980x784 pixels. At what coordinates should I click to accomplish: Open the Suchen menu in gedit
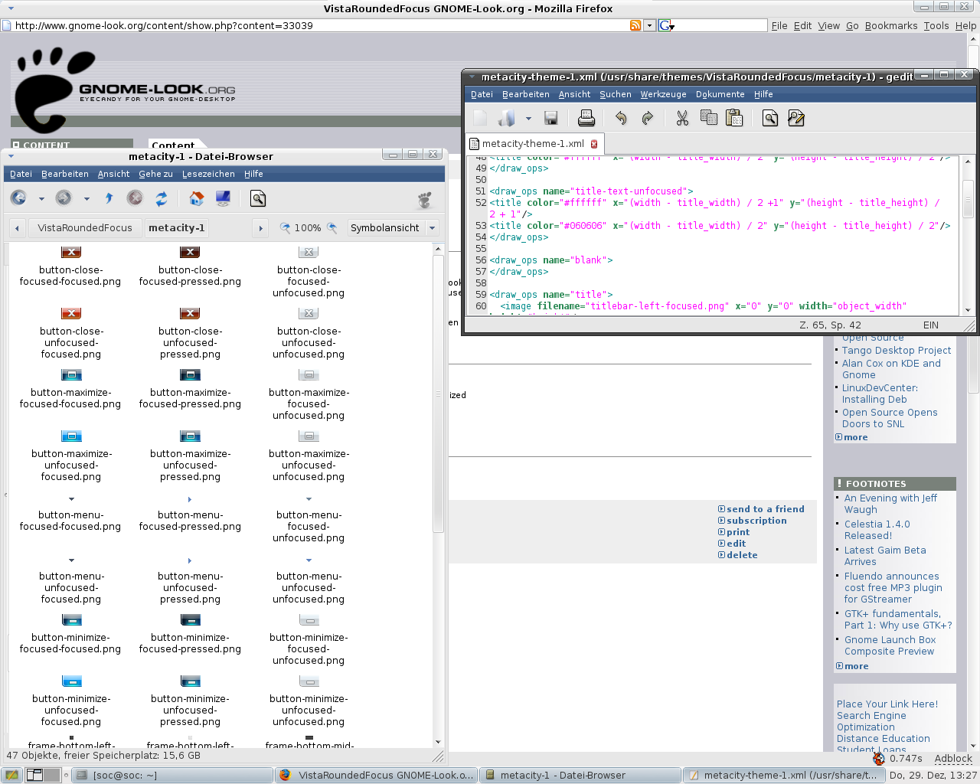(x=616, y=94)
